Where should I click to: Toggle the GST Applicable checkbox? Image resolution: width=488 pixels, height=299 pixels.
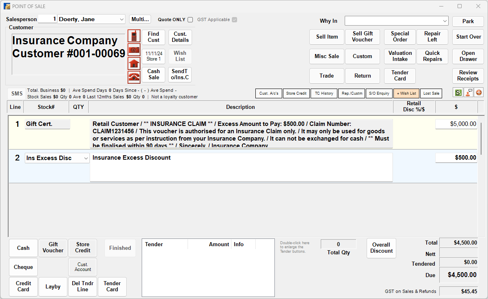234,19
